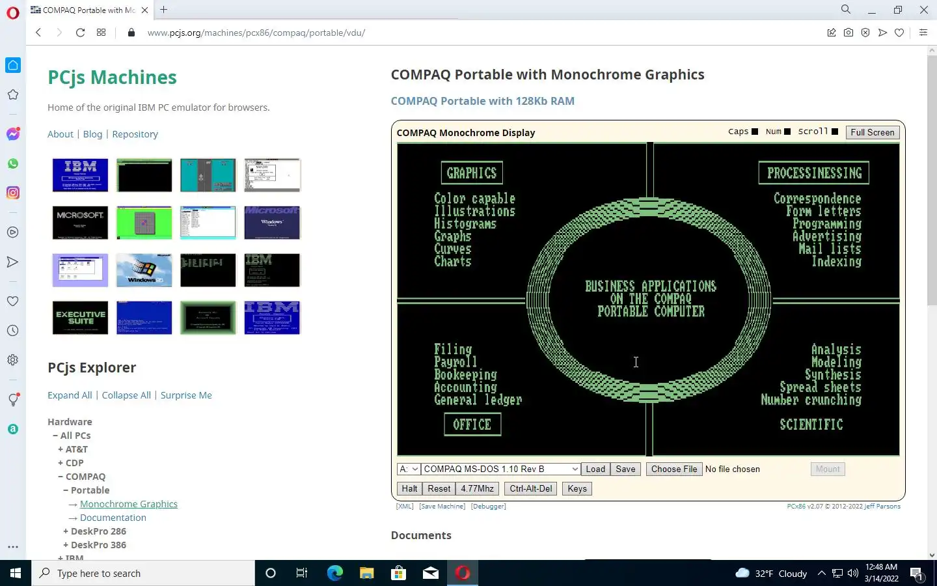Click the Save diskette button
Image resolution: width=937 pixels, height=586 pixels.
click(x=625, y=469)
